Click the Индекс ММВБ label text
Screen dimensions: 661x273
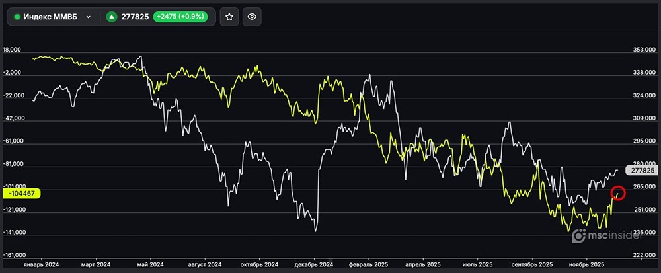coord(52,17)
